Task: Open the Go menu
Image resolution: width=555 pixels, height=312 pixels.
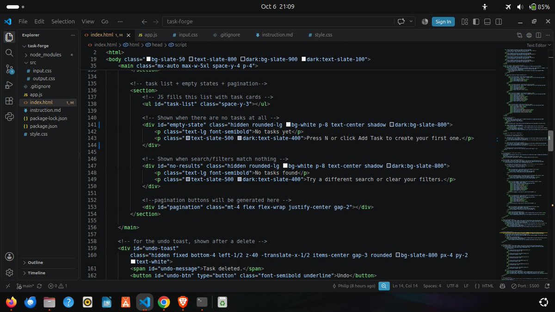Action: click(105, 21)
